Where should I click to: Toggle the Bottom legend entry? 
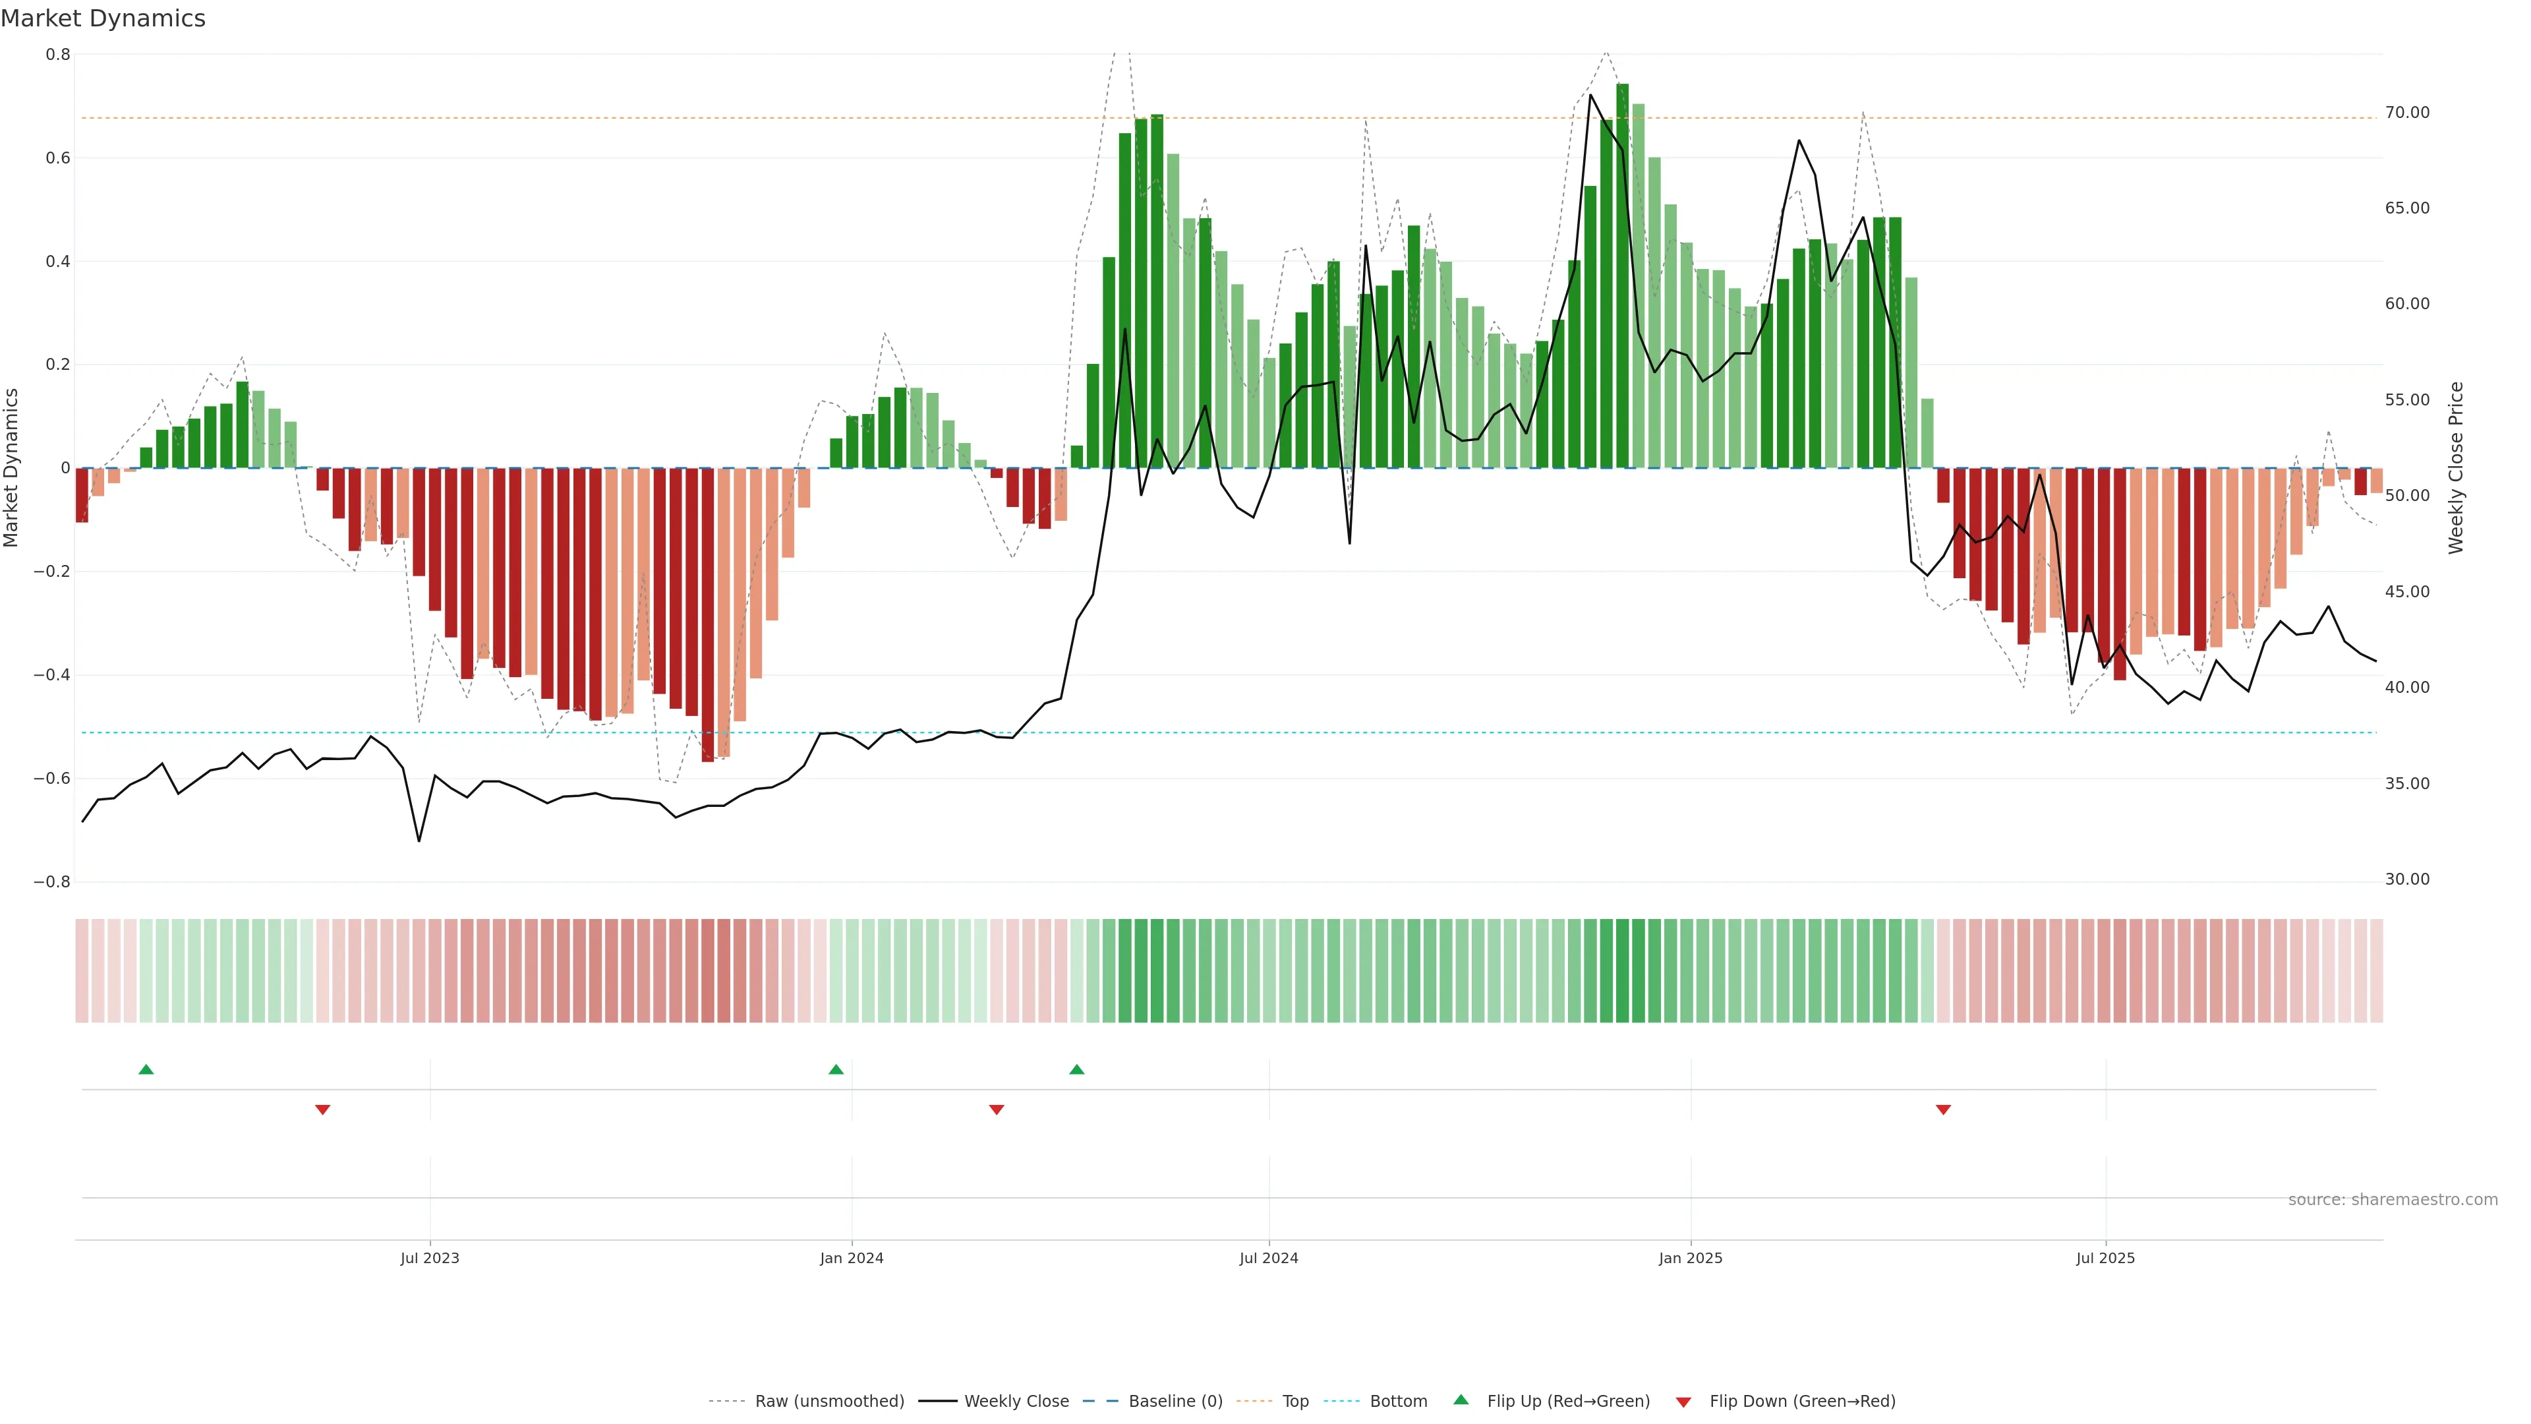coord(1398,1402)
